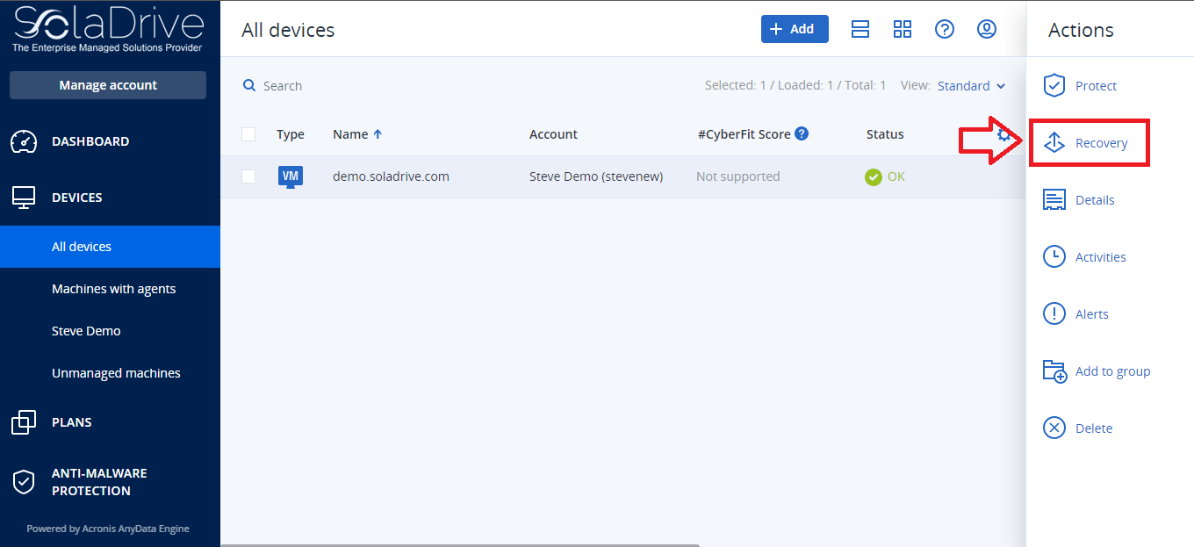Sort by Name column arrow

click(x=378, y=134)
